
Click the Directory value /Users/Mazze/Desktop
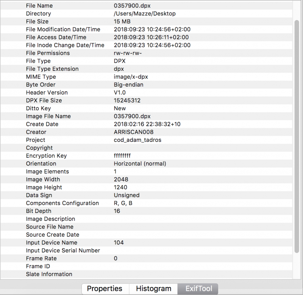pyautogui.click(x=145, y=14)
